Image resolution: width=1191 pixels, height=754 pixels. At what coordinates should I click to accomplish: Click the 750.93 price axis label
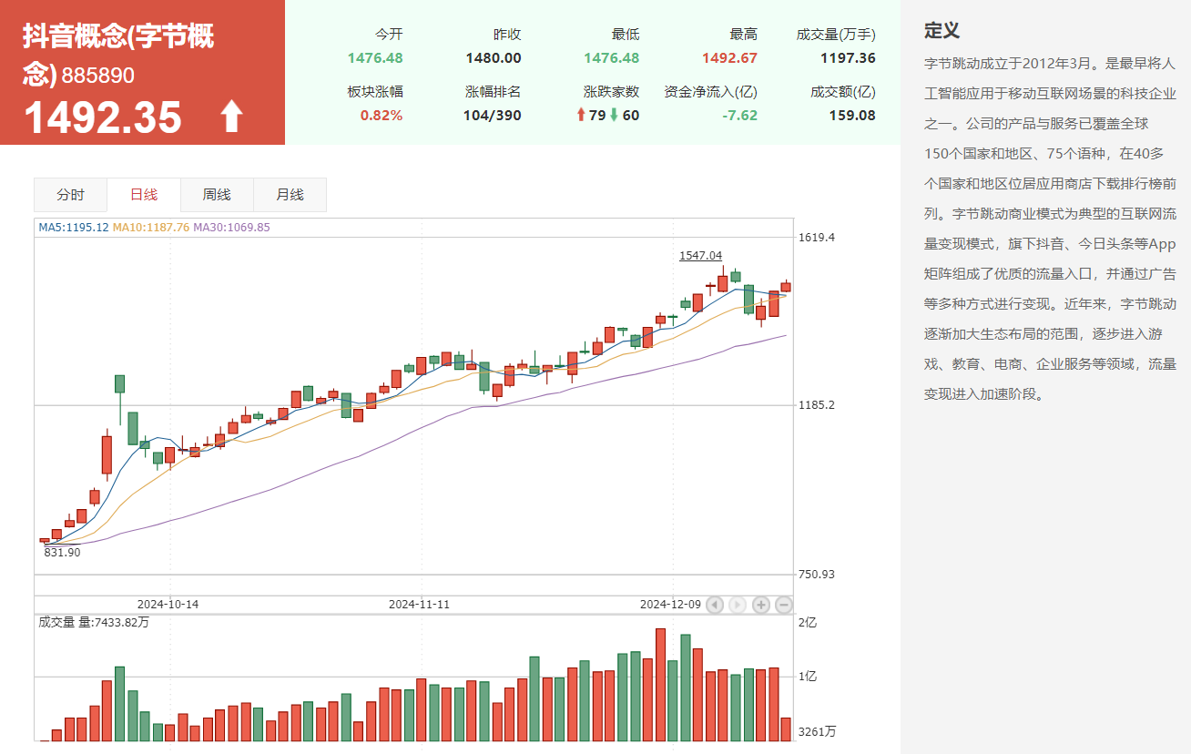(817, 575)
